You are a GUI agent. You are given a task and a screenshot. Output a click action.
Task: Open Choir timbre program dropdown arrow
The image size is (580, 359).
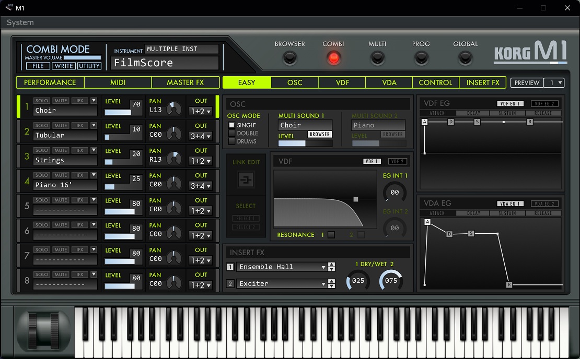(x=94, y=101)
